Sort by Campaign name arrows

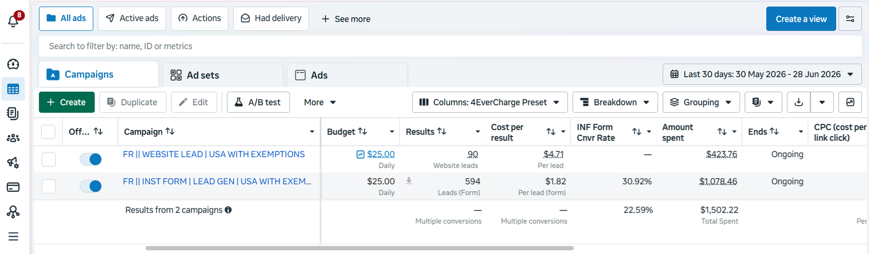pyautogui.click(x=170, y=131)
